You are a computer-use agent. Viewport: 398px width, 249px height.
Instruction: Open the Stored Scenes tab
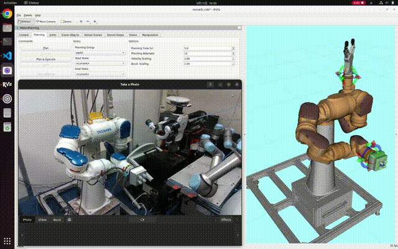point(93,35)
